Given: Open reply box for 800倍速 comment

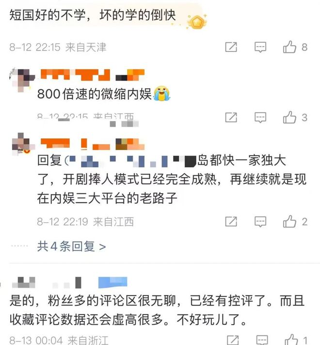Looking at the screenshot, I should (x=260, y=117).
